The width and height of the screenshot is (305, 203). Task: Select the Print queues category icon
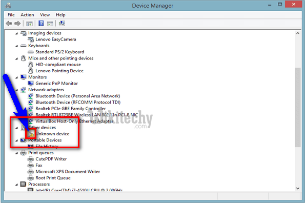(x=24, y=153)
